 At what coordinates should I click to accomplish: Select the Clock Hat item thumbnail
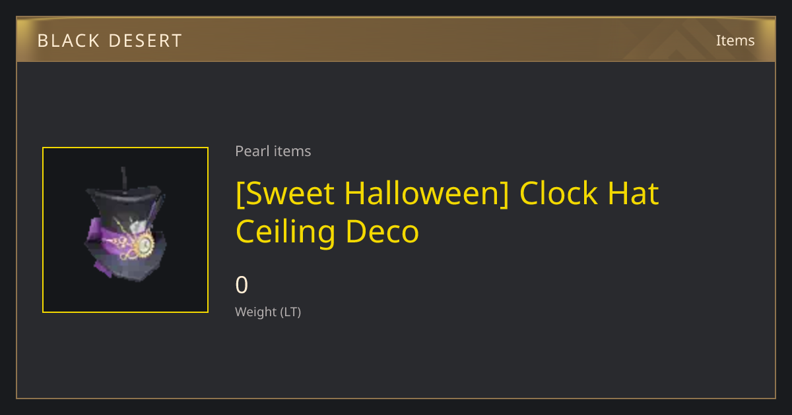125,230
